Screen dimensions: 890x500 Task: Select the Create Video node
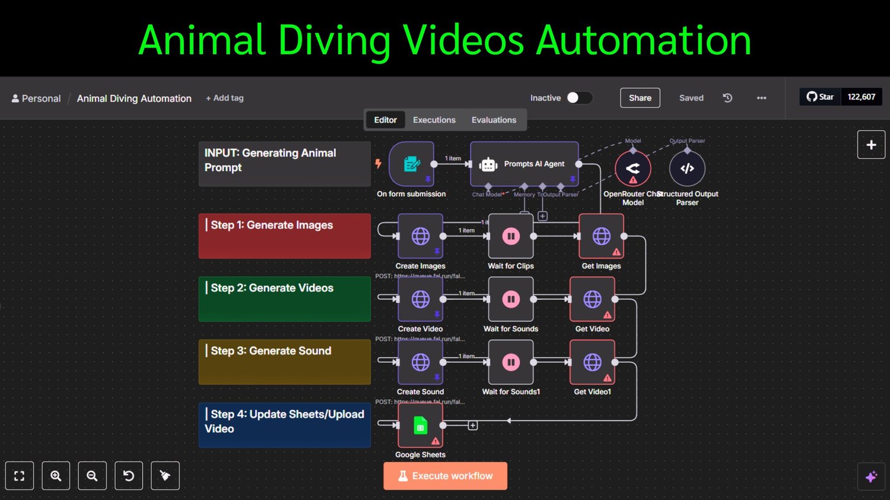click(421, 299)
